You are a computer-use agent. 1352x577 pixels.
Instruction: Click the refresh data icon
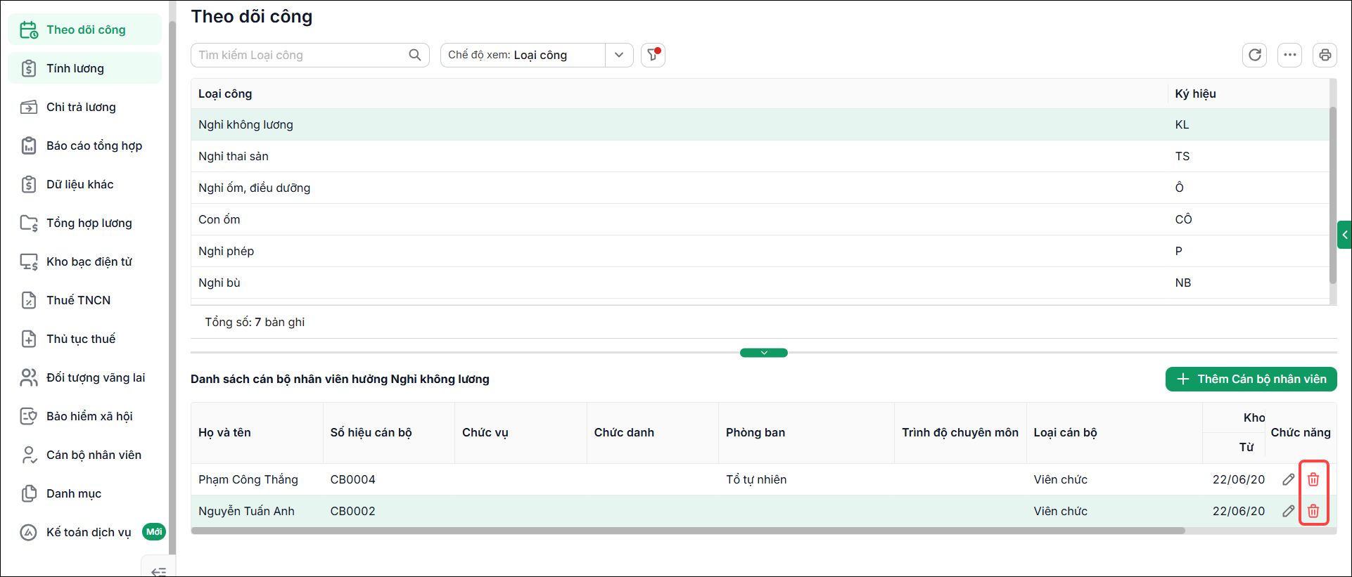(x=1255, y=55)
